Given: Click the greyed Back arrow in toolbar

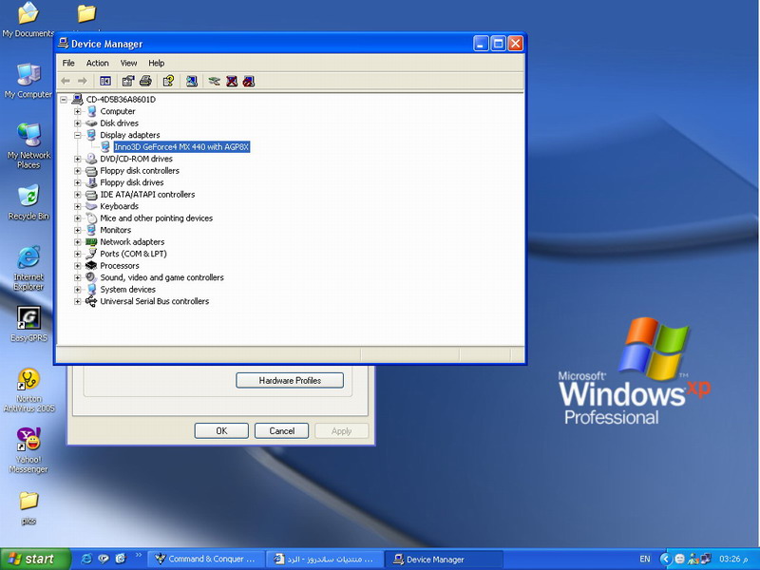Looking at the screenshot, I should tap(66, 81).
